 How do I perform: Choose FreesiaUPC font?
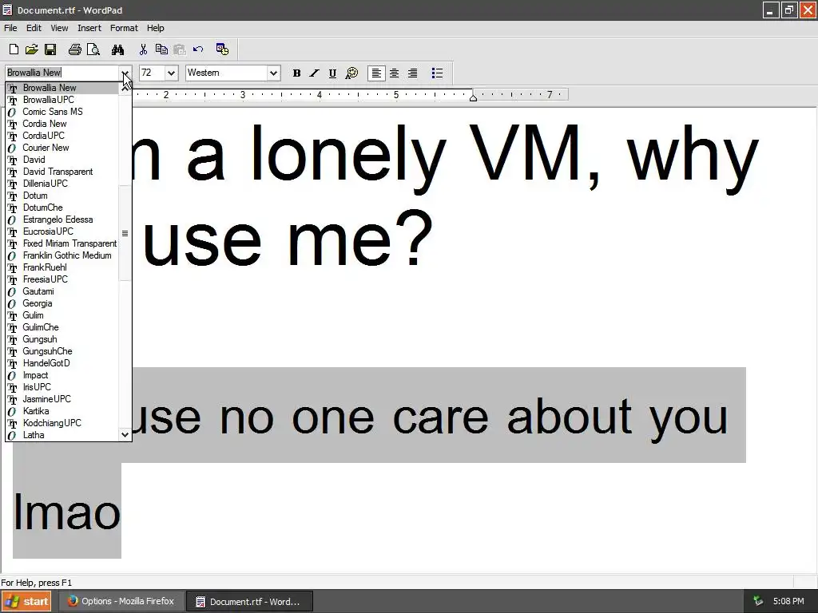(x=62, y=279)
